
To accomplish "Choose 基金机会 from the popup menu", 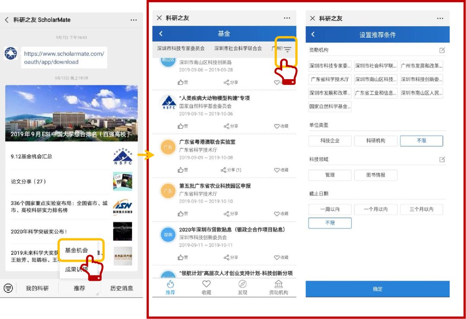I will (x=76, y=250).
